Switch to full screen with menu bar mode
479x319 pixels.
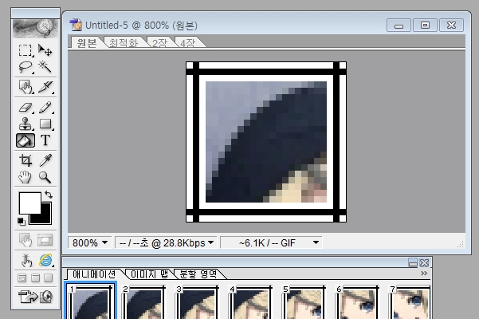click(35, 278)
